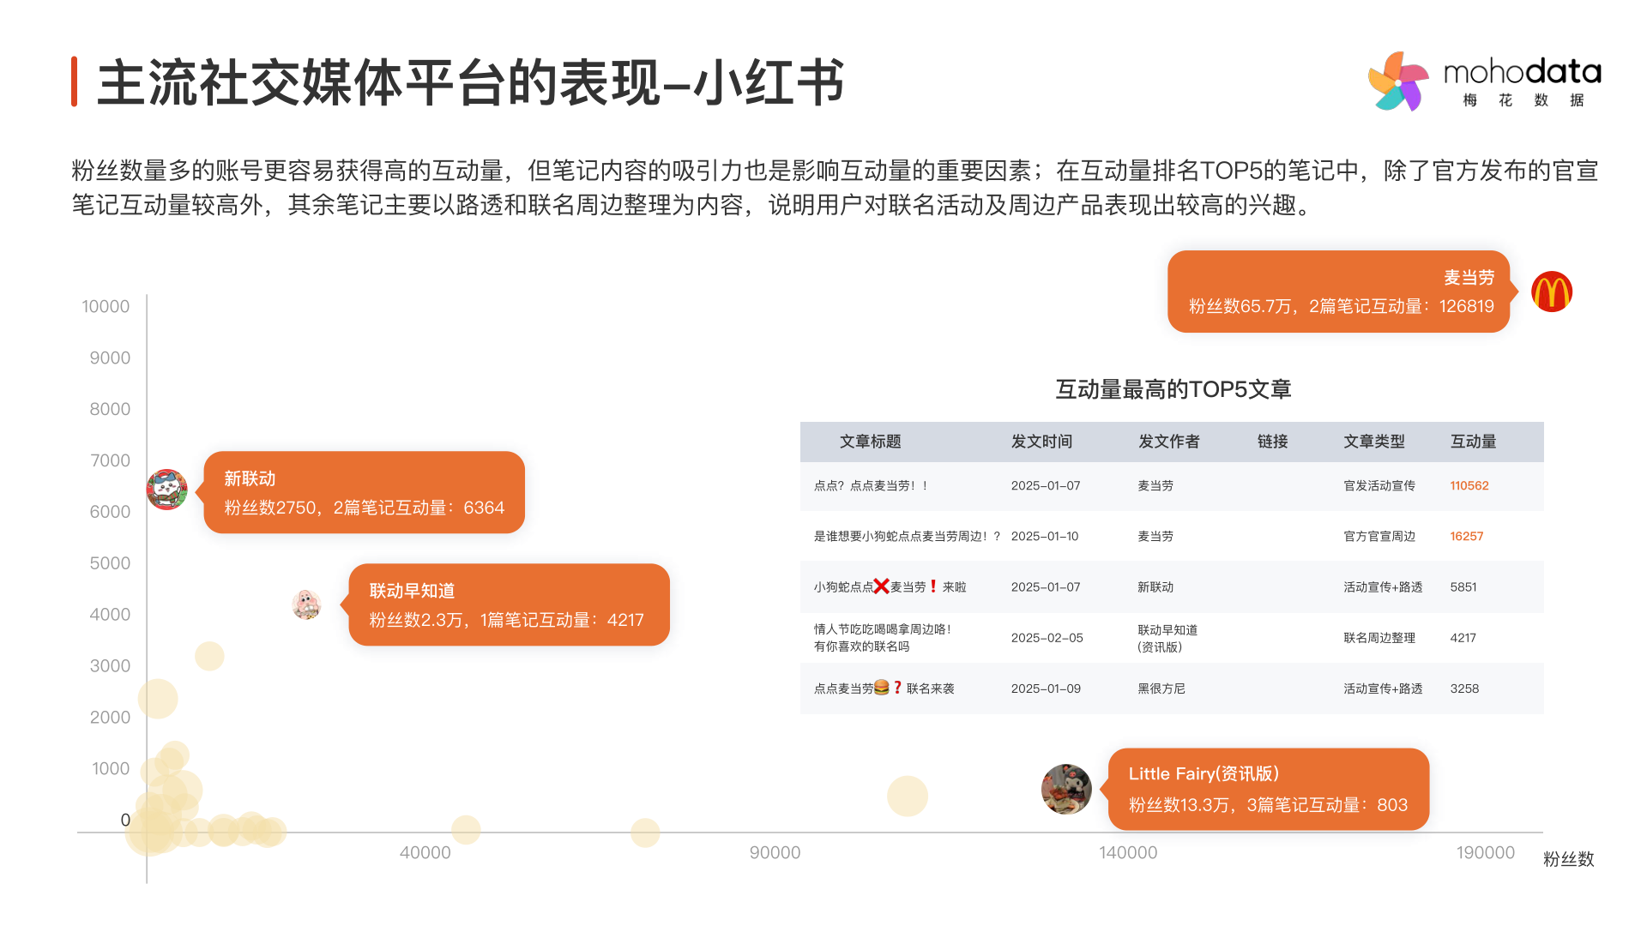Click the interaction value 5851
The image size is (1647, 926).
[1463, 587]
